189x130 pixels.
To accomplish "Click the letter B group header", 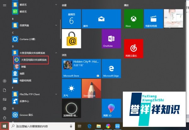I will tap(13, 19).
